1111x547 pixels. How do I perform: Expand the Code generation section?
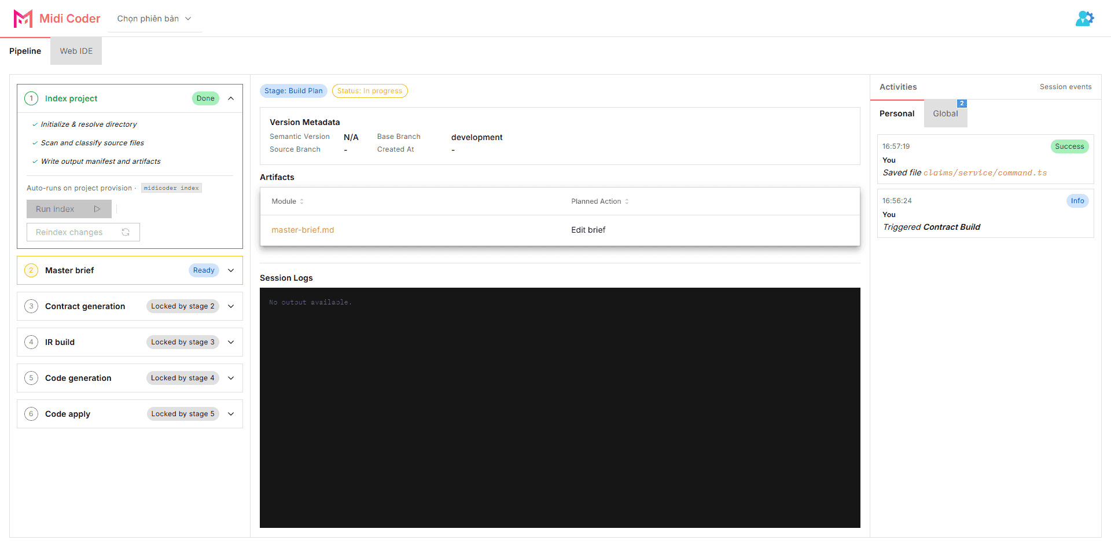pos(231,378)
